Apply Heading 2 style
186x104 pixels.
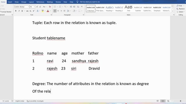click(119, 9)
